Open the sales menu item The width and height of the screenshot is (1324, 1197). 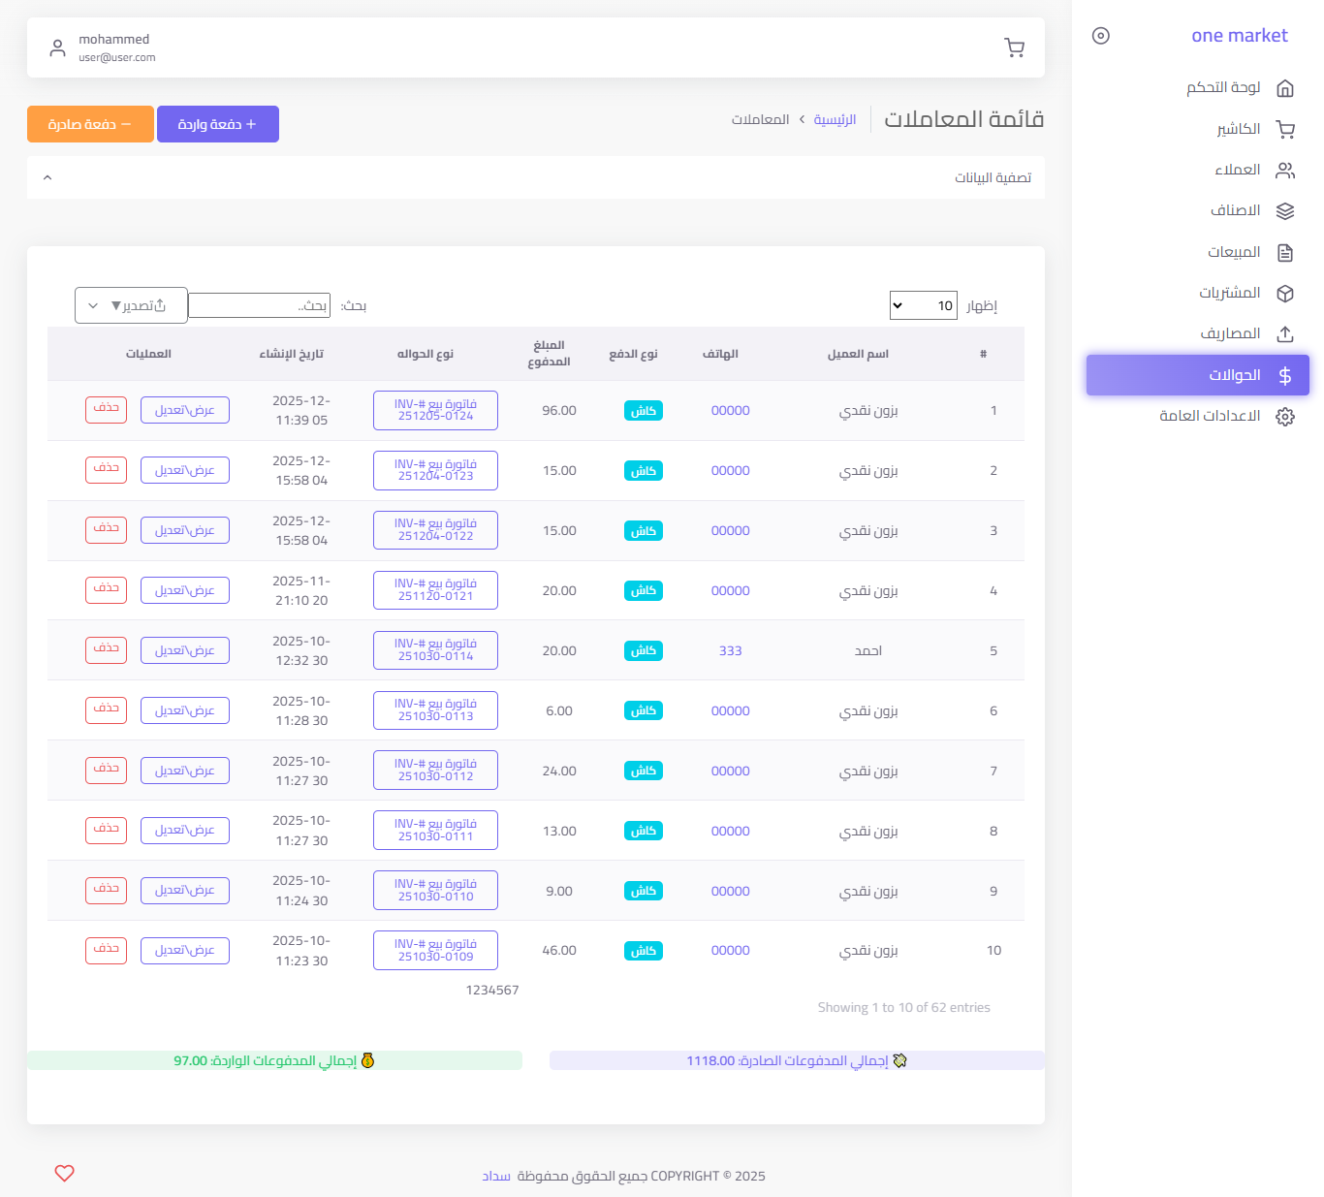1234,252
